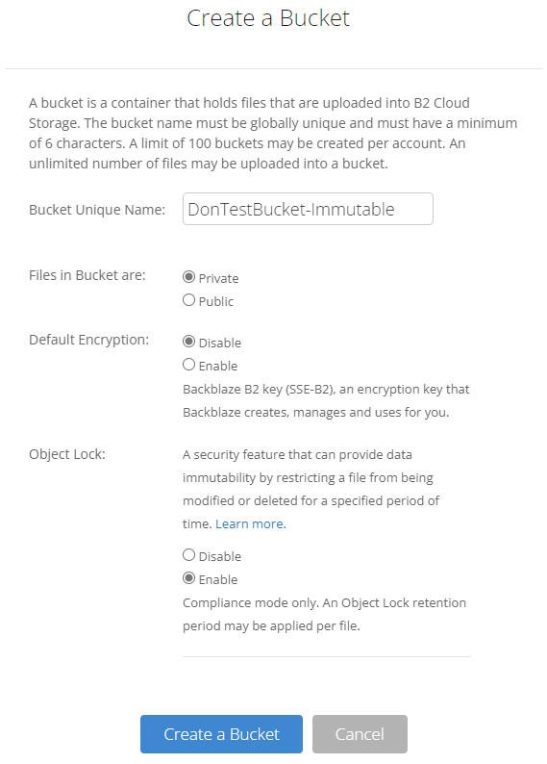Click the 'Bucket Unique Name:' label

click(x=97, y=210)
